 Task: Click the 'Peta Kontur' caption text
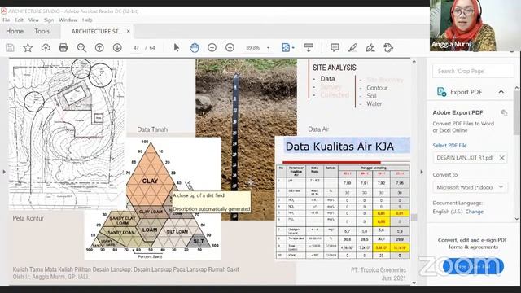[x=28, y=218]
